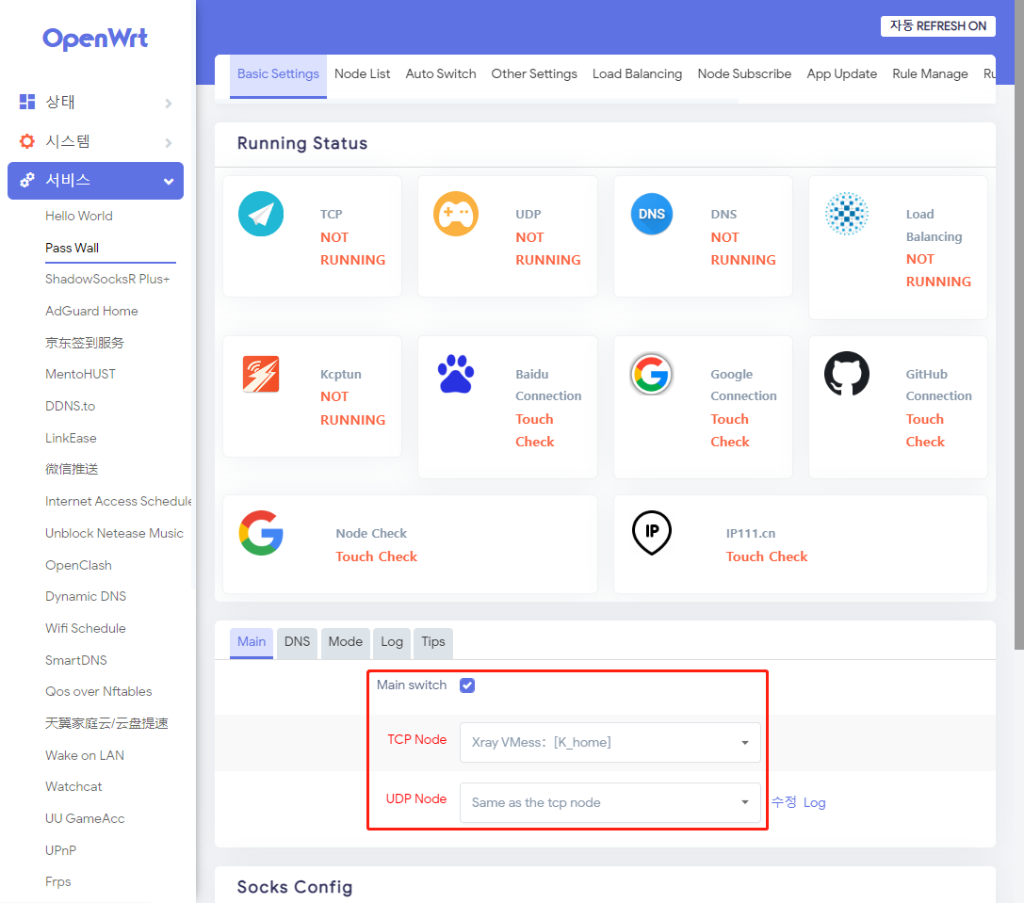Click the TCP NOT RUNNING status text

pos(352,249)
